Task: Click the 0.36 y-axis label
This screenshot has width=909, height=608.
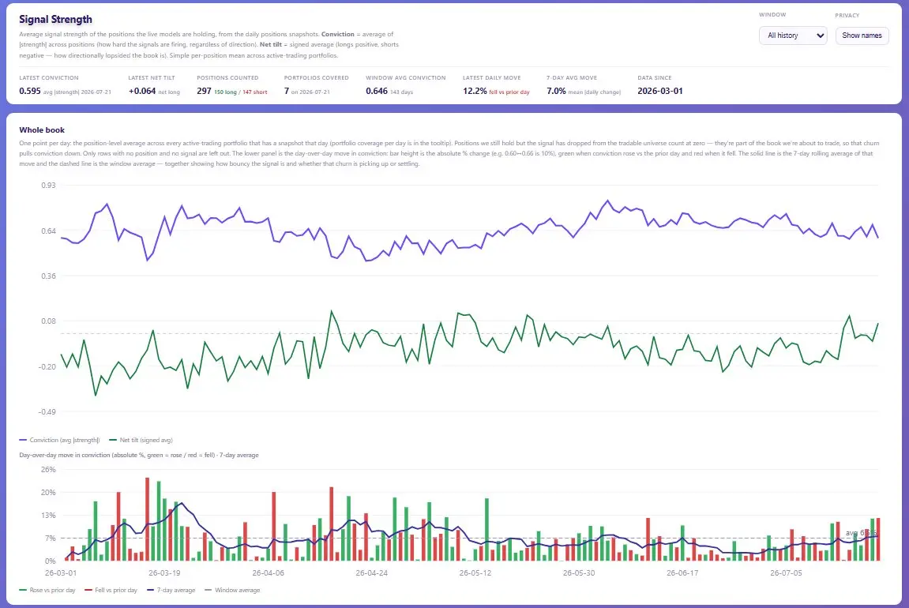Action: click(x=49, y=276)
